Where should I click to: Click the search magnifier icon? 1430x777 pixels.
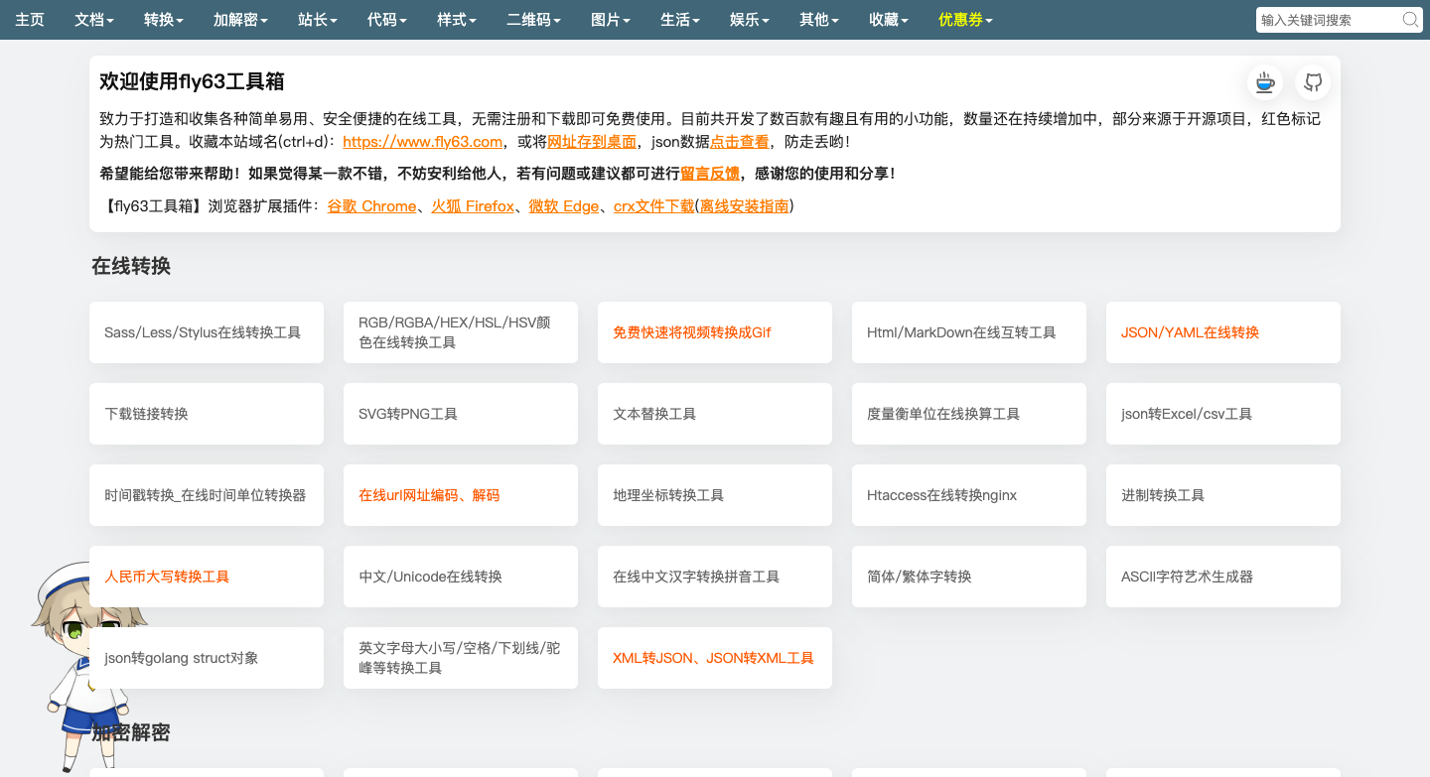pyautogui.click(x=1410, y=19)
